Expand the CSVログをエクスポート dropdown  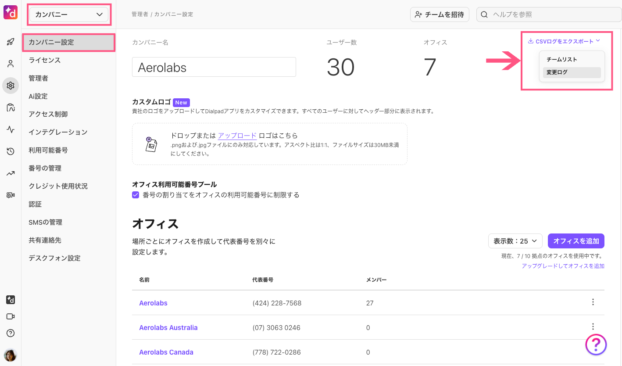pos(564,41)
